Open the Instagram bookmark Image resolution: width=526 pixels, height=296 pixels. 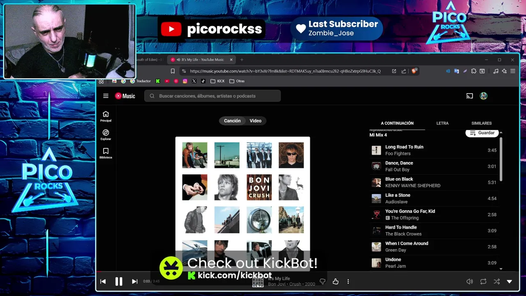click(x=185, y=81)
